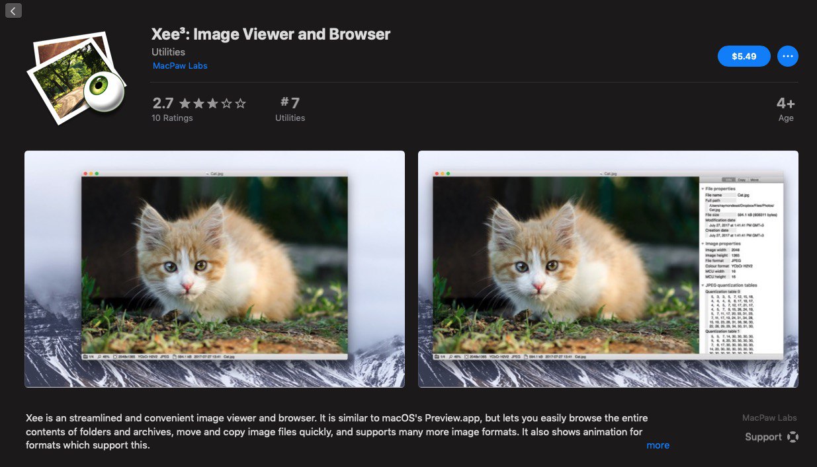817x467 pixels.
Task: Click the Xee app icon with the eye
Action: tap(75, 78)
